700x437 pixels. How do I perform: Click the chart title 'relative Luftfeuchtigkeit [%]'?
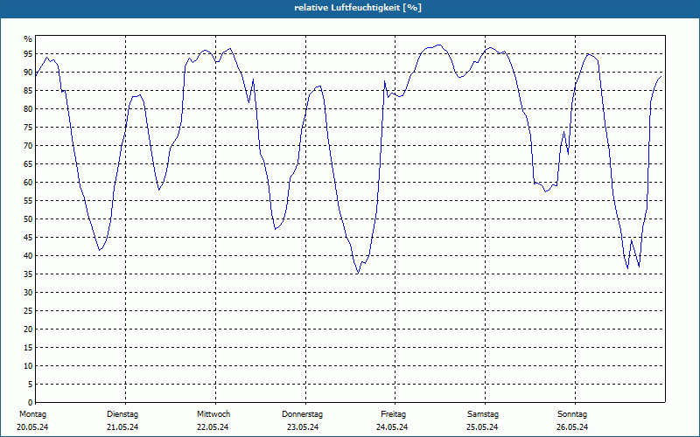pyautogui.click(x=358, y=8)
